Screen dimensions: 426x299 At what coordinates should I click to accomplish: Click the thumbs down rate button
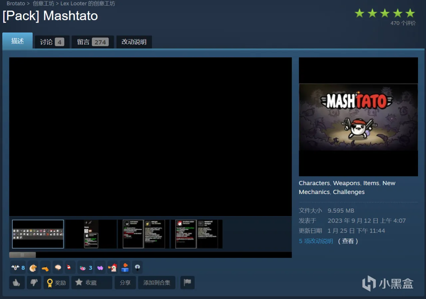(34, 282)
